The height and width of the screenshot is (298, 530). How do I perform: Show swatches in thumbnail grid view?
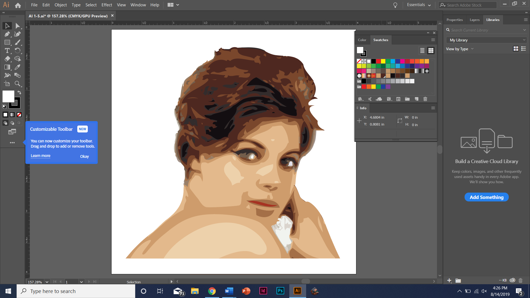coord(431,51)
